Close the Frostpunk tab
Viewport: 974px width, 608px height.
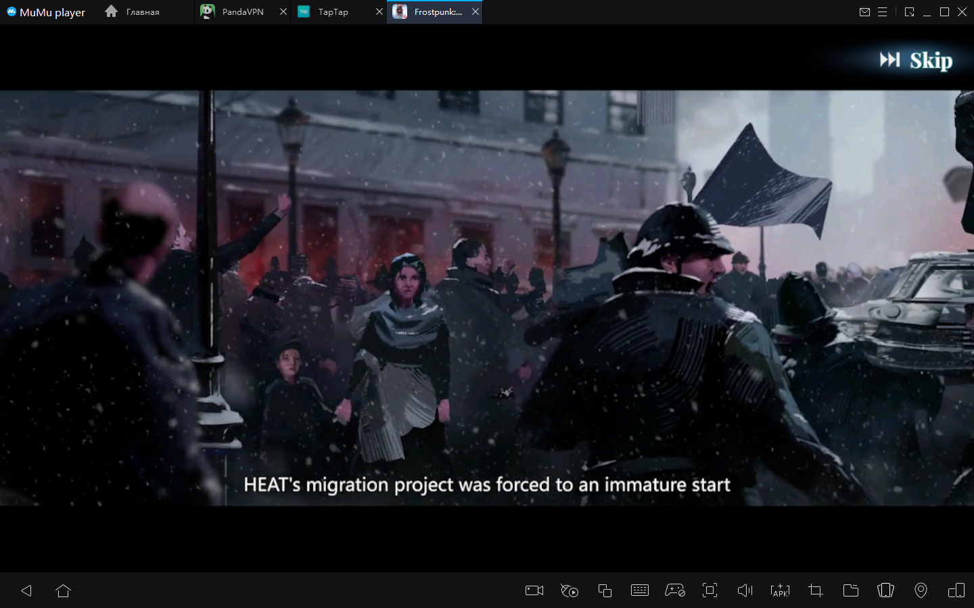(x=476, y=11)
